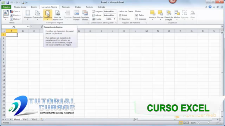The height and width of the screenshot is (126, 225).
Task: Click the insert function fx icon
Action: [x=42, y=27]
